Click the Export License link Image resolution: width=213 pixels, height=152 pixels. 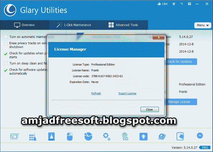pyautogui.click(x=127, y=93)
